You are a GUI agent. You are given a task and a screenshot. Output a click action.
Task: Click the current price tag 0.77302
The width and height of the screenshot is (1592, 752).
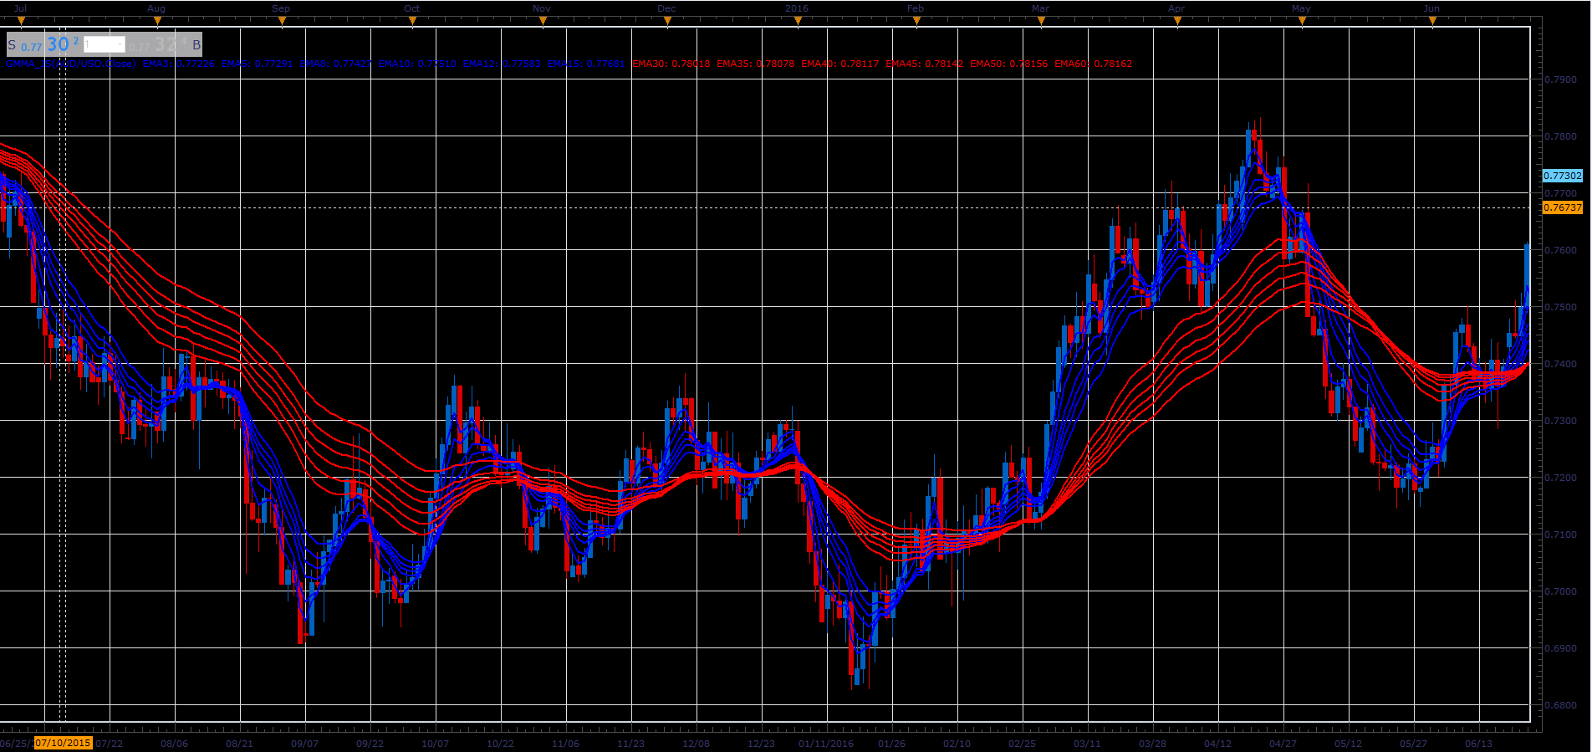point(1563,176)
